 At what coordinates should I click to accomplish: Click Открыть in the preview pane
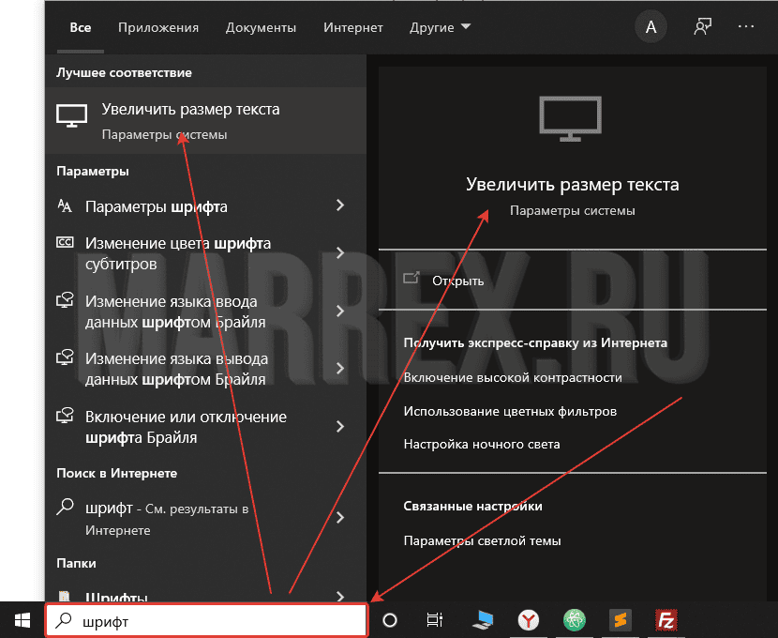[x=458, y=281]
